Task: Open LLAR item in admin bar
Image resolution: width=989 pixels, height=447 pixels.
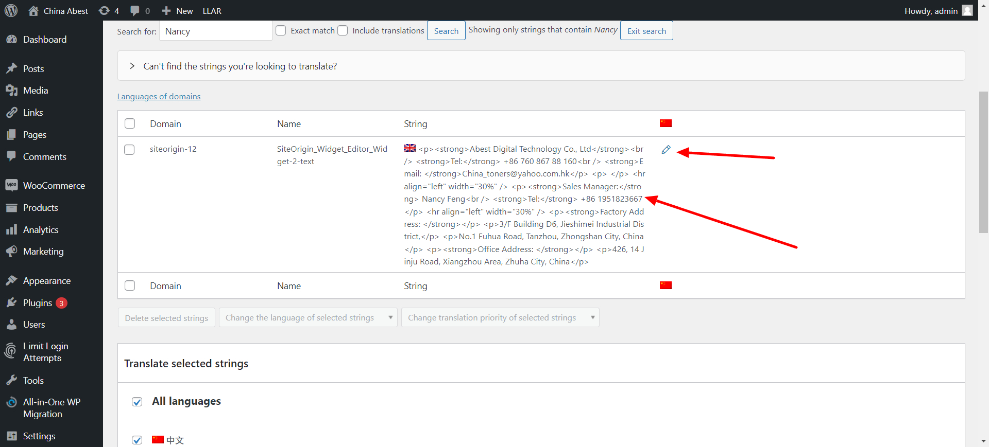Action: click(212, 11)
